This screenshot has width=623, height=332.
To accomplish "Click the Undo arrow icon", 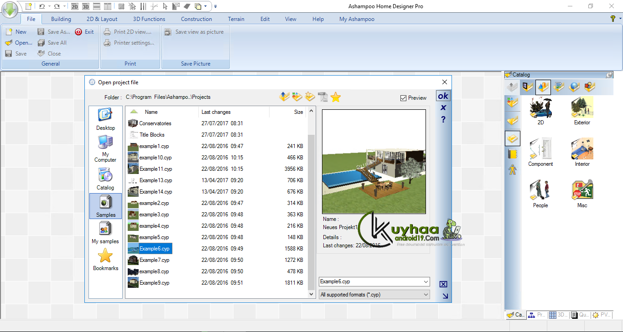I will click(x=42, y=6).
